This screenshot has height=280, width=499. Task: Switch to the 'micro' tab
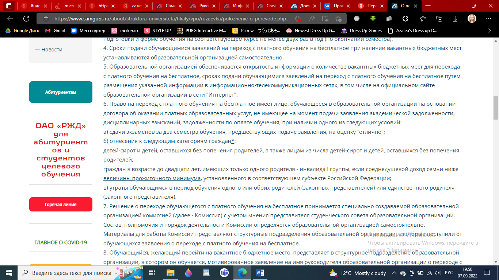pos(68,6)
